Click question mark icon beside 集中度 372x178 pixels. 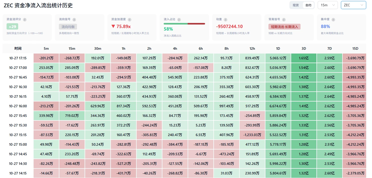tap(333, 19)
